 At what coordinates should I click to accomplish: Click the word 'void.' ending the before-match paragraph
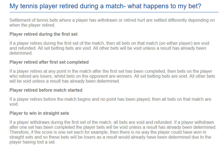[14, 104]
